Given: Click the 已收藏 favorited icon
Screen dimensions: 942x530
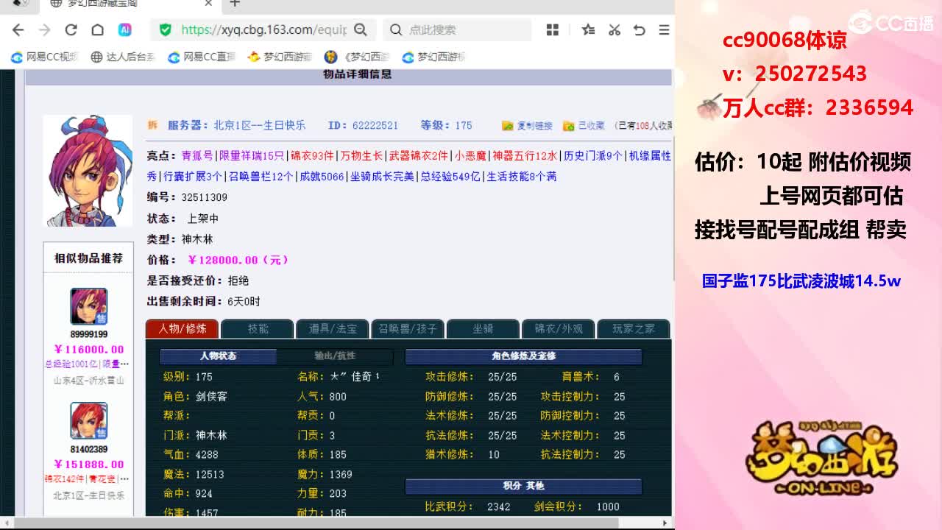Looking at the screenshot, I should pos(568,126).
